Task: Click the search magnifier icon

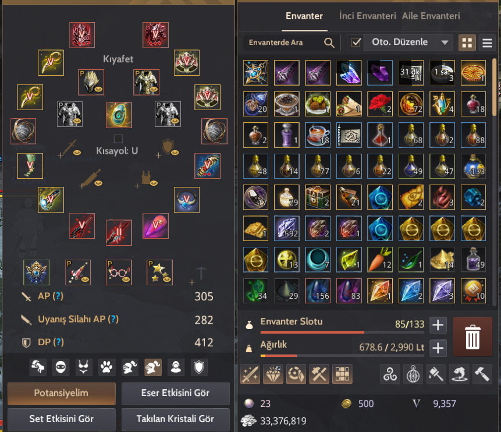Action: pos(329,43)
